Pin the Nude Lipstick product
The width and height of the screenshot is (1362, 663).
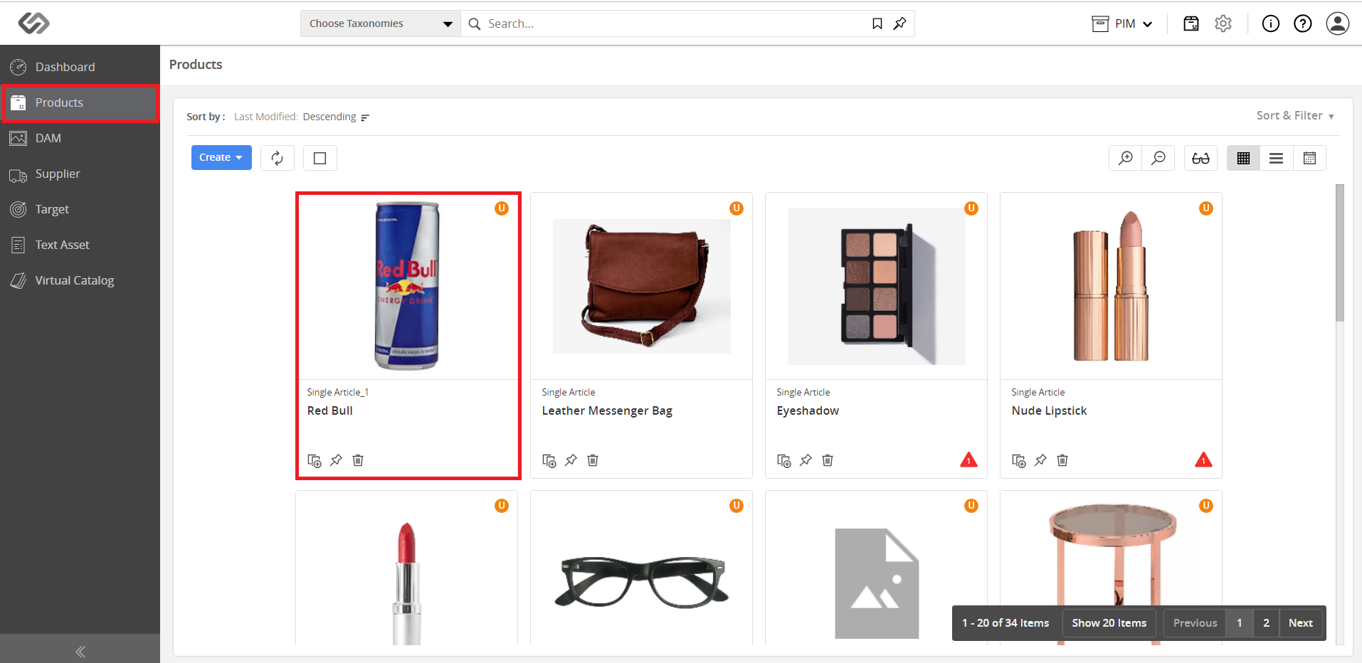[x=1040, y=460]
